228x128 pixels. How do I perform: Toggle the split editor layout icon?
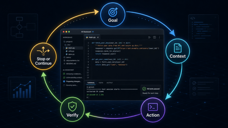154,37
